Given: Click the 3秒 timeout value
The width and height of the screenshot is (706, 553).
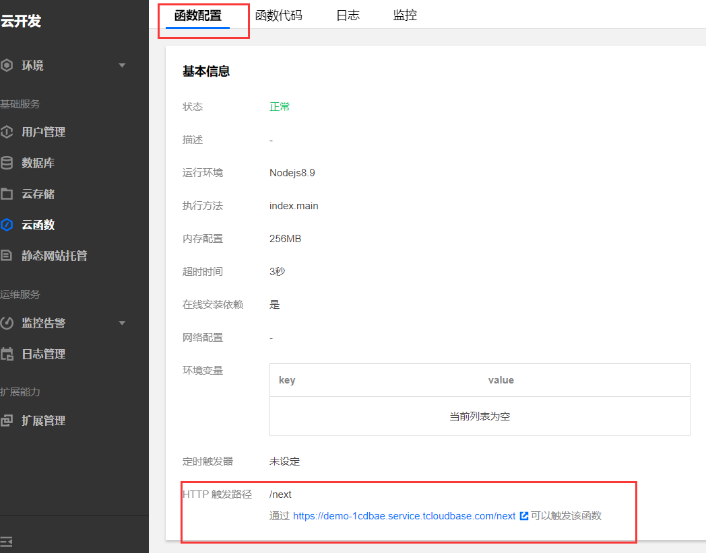Looking at the screenshot, I should [x=278, y=272].
